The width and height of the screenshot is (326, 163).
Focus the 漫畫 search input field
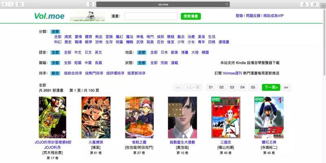coord(151,16)
